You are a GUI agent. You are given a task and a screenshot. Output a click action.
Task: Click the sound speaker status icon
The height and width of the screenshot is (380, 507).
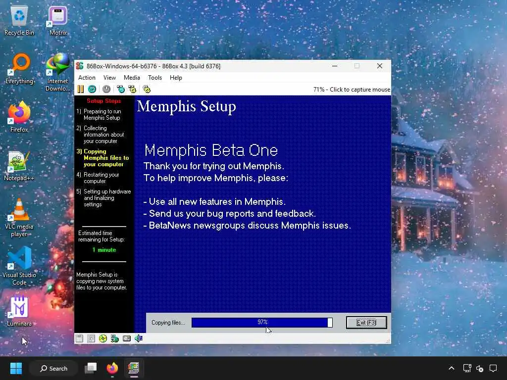click(139, 338)
